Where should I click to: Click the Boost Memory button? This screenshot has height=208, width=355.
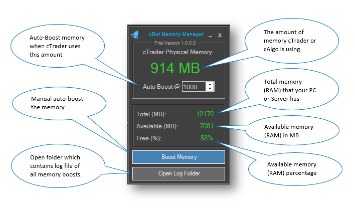point(179,157)
